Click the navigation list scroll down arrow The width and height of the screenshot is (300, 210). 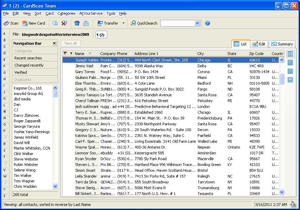coord(55,186)
